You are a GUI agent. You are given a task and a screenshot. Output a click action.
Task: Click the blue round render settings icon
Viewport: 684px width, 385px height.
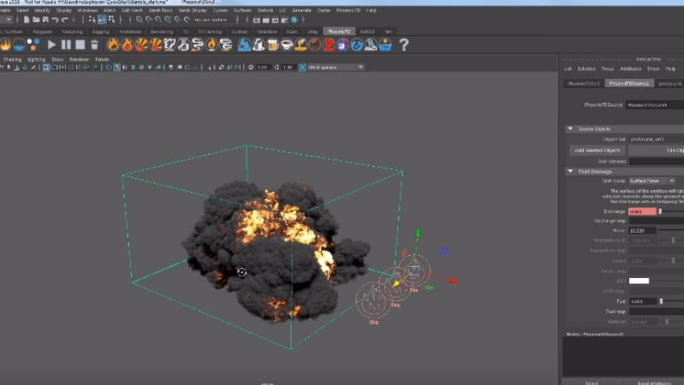point(294,20)
